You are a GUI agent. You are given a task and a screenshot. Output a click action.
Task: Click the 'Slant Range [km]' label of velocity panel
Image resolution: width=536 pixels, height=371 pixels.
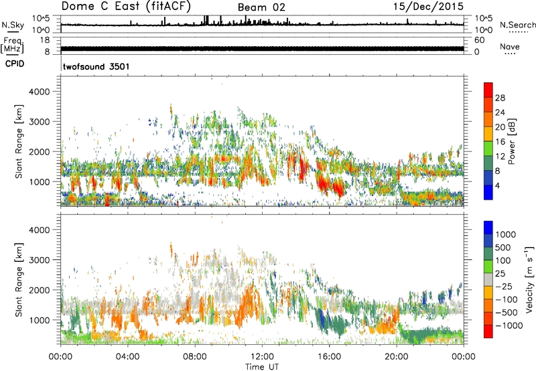(19, 279)
